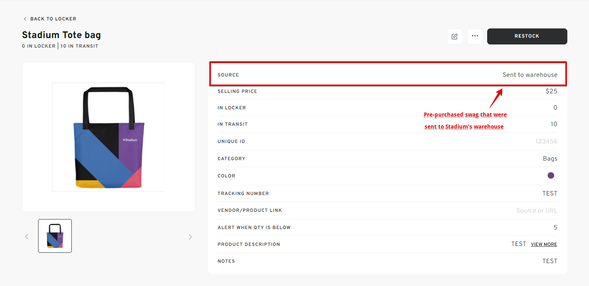
Task: Click the Vendor/Product Link 'Source or URL' field
Action: coord(537,211)
